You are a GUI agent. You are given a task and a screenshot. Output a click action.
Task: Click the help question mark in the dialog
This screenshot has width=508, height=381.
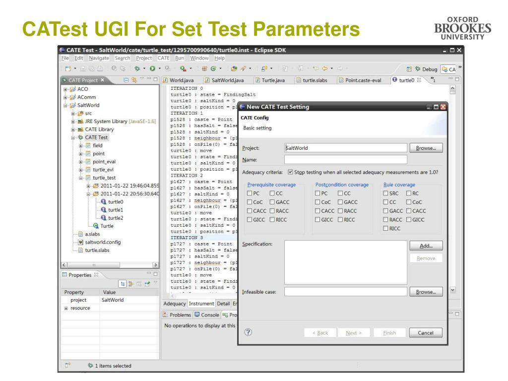point(248,332)
